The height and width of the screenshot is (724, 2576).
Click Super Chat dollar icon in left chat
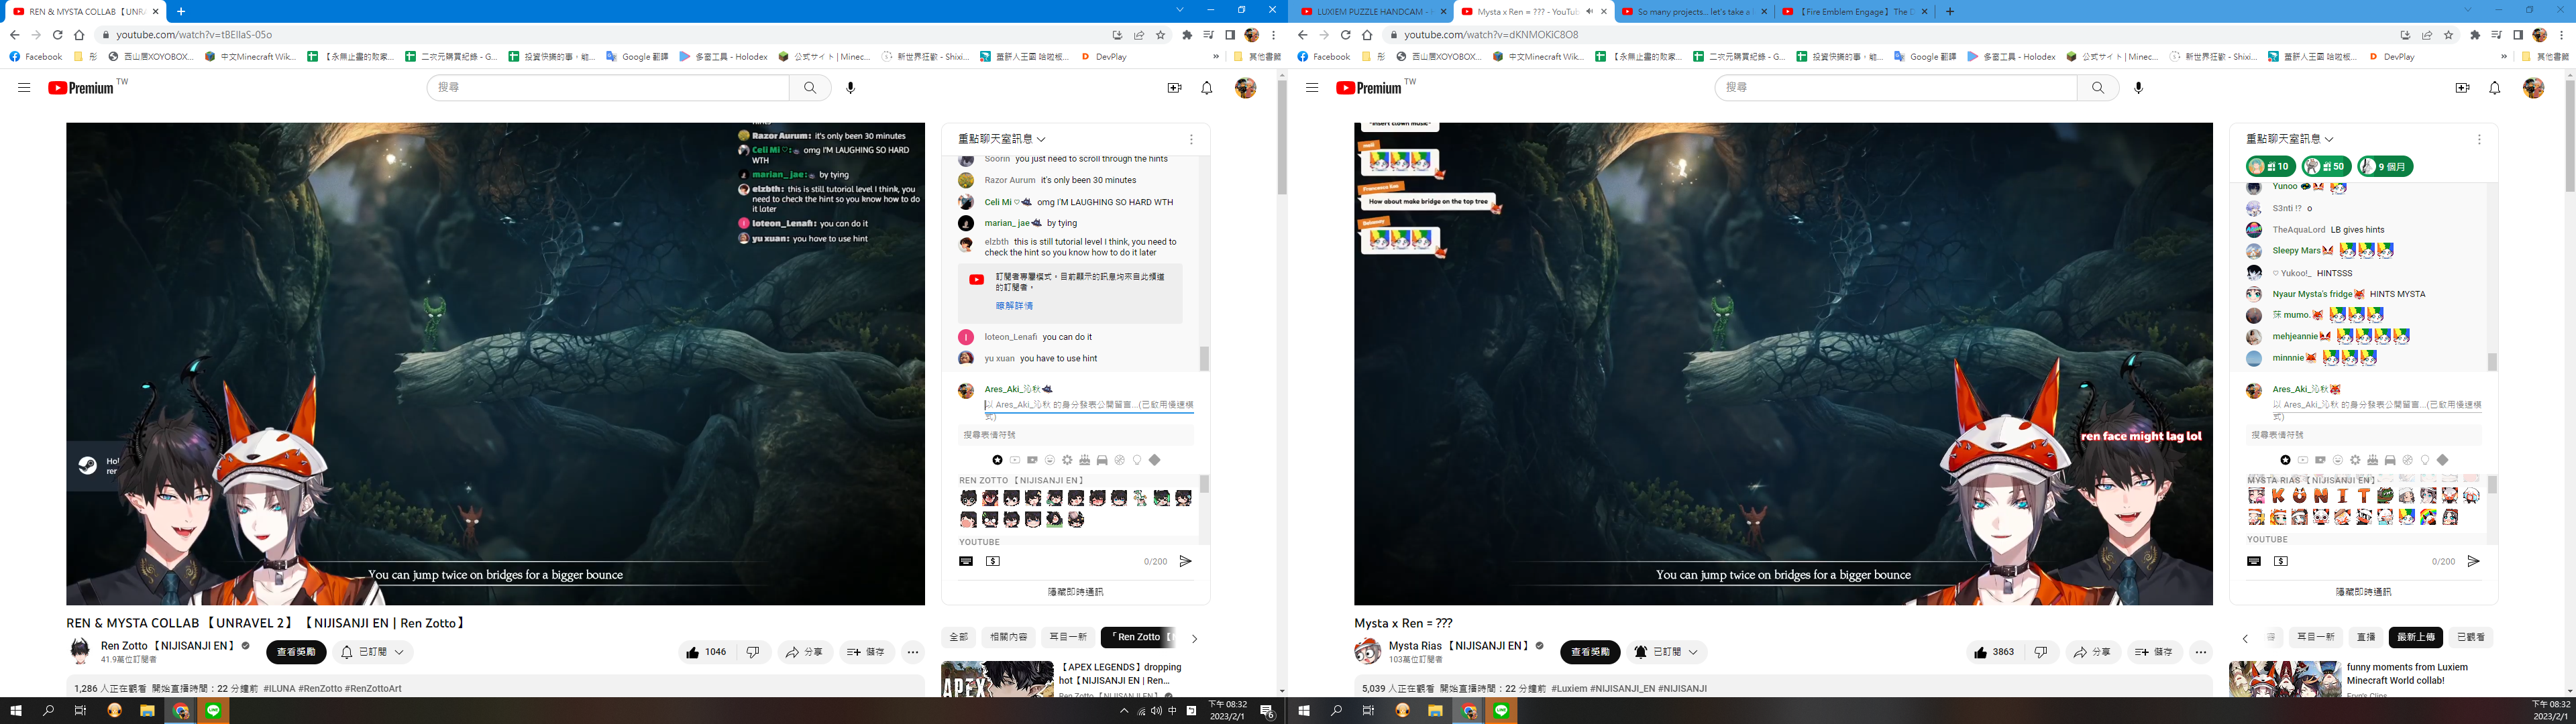[x=993, y=561]
